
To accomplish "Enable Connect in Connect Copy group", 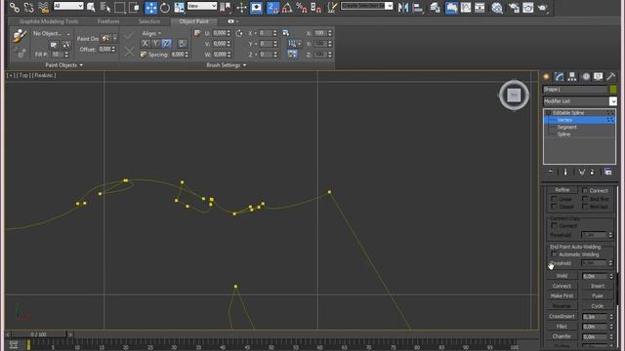I will click(554, 225).
